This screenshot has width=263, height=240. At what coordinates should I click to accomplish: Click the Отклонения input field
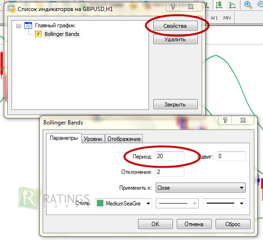click(x=170, y=172)
